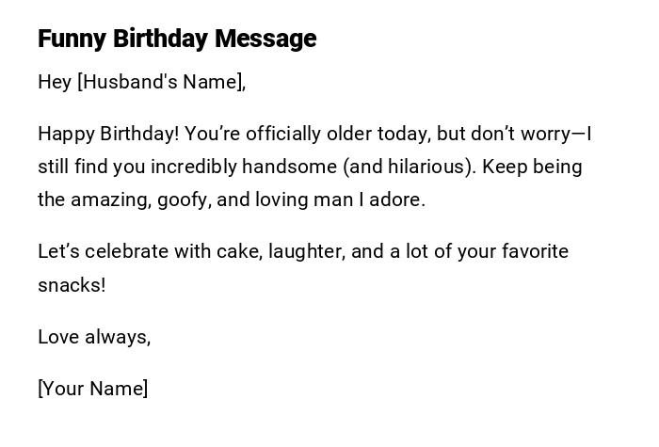Screen dimensions: 659x447
Task: Click the word "Hey" in greeting
Action: click(55, 82)
